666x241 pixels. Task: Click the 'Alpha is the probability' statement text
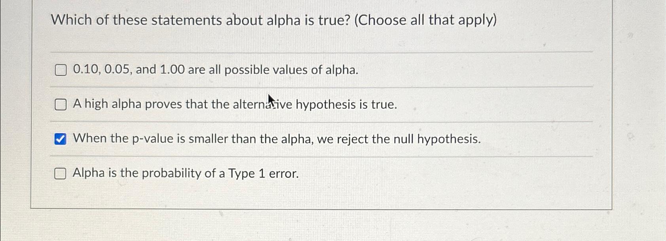(186, 173)
